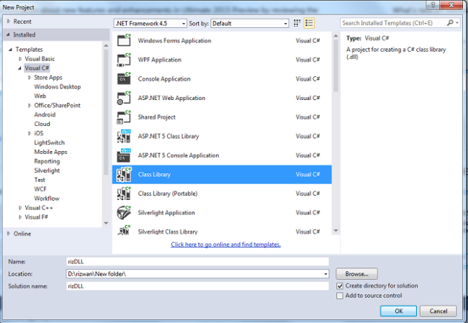
Task: Collapse the Templates tree node
Action: (x=11, y=50)
